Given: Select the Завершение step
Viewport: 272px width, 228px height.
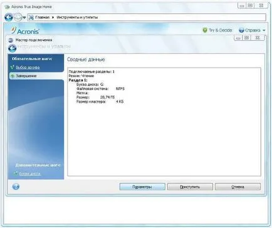Looking at the screenshot, I should [26, 76].
